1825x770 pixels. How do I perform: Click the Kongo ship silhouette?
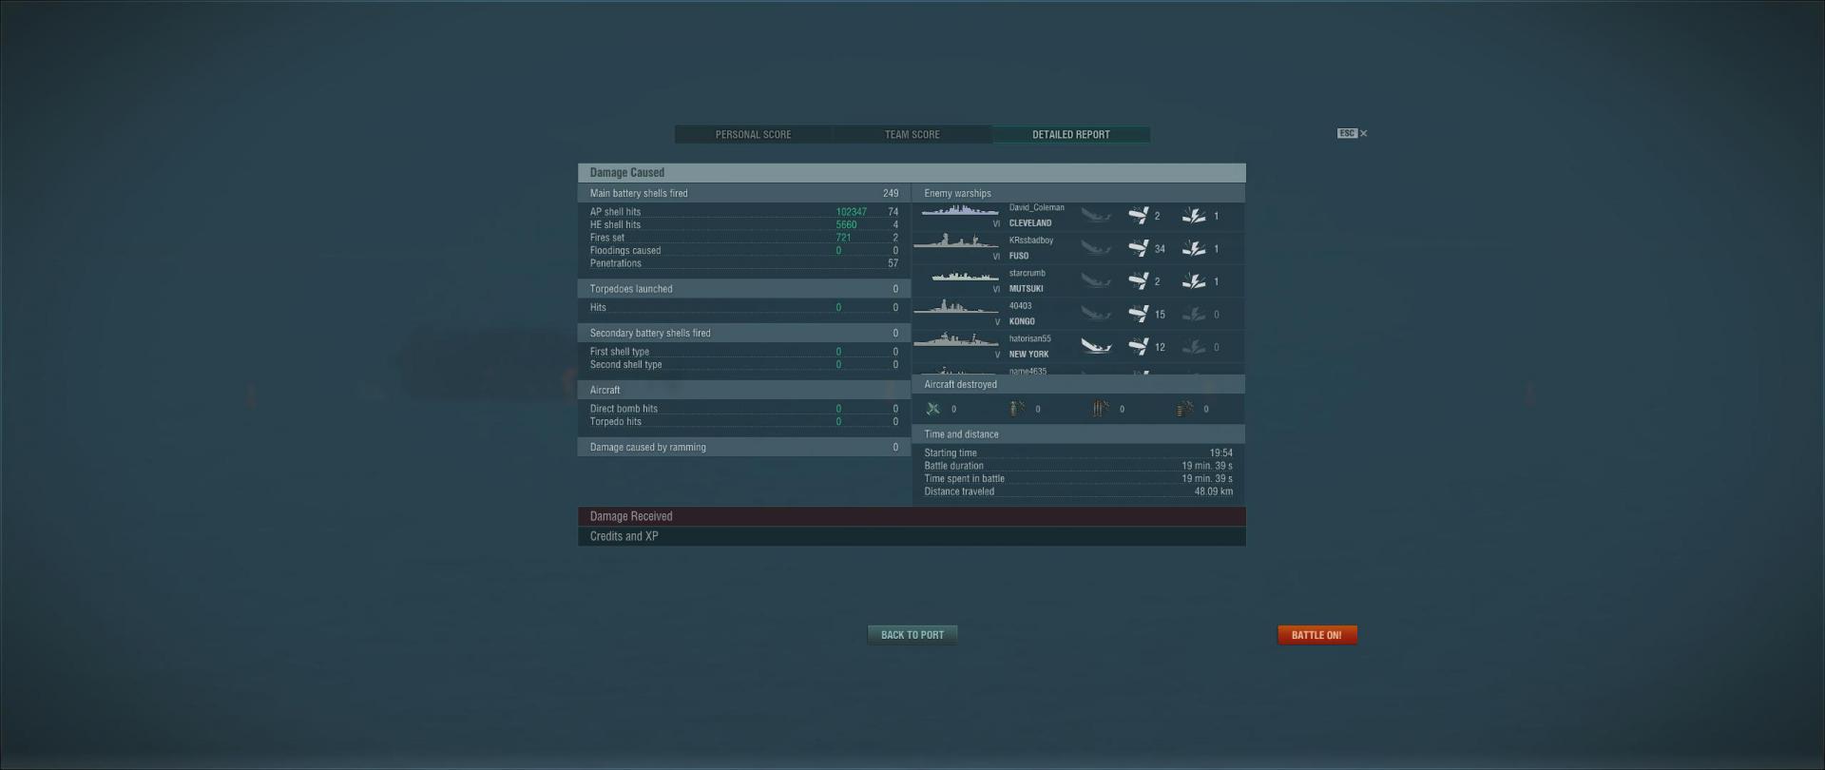pyautogui.click(x=955, y=307)
